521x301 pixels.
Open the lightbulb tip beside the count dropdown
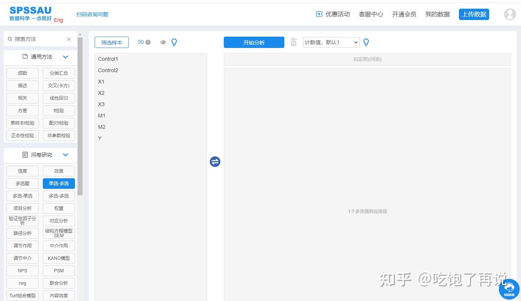(x=366, y=42)
